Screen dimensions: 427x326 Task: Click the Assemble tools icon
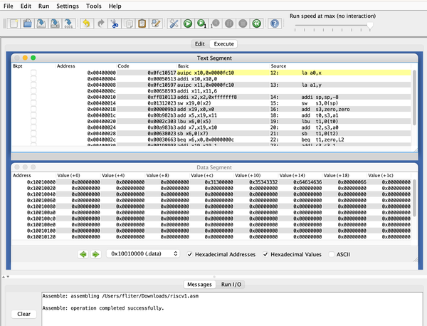pyautogui.click(x=174, y=23)
